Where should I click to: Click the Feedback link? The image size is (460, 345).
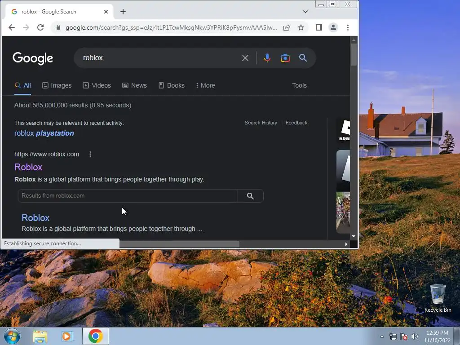click(296, 123)
